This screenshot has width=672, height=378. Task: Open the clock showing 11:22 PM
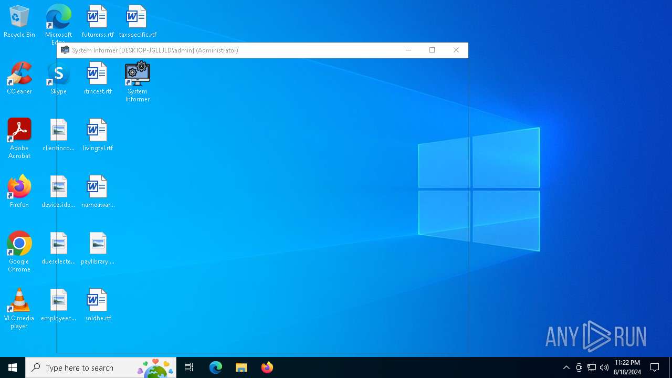627,367
